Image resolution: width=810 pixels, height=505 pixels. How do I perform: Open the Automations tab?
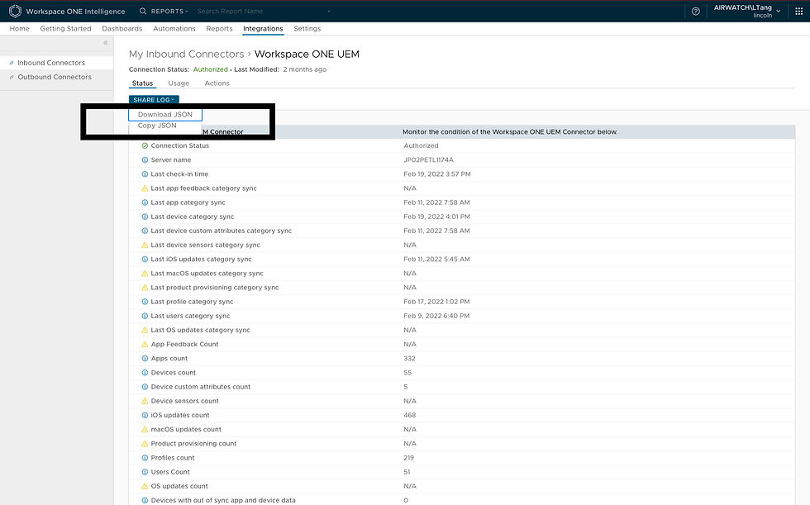tap(174, 28)
